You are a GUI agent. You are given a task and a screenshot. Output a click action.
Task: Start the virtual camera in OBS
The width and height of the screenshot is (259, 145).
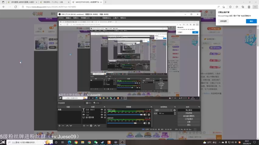189,116
